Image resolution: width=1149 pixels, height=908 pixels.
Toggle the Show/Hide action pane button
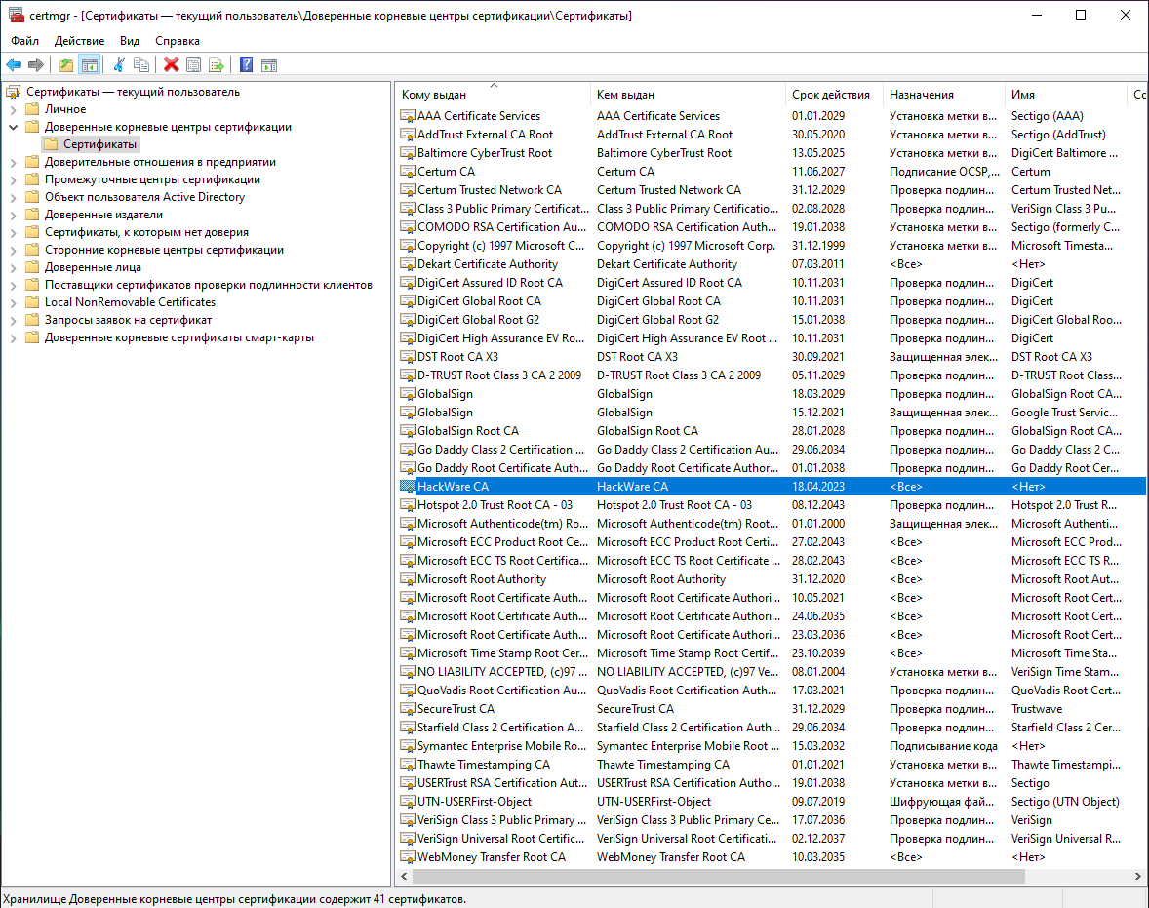pos(269,64)
